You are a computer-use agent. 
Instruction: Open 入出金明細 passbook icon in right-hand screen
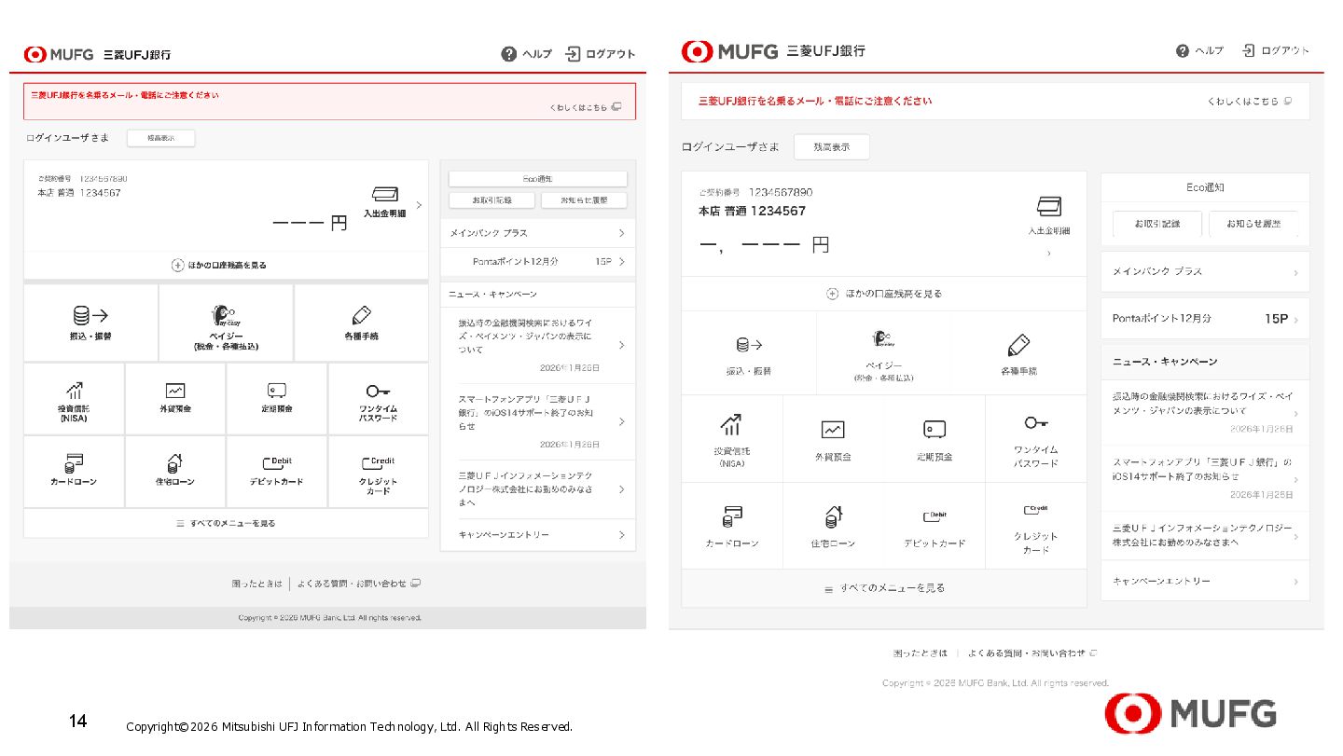click(x=1049, y=206)
